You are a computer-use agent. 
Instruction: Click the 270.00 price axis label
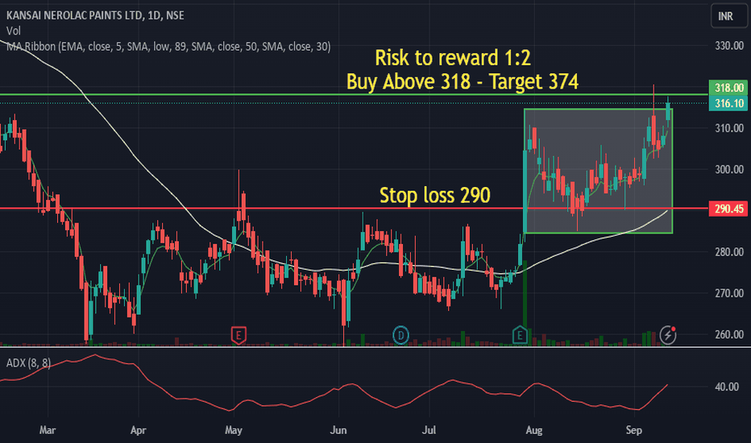pyautogui.click(x=729, y=293)
